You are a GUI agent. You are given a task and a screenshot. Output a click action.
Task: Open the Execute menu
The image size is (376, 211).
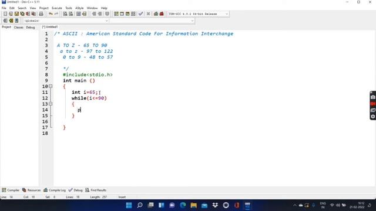tap(57, 8)
